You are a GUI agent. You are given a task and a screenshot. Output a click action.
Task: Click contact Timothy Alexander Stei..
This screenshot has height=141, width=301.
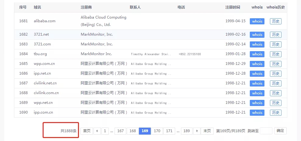151,54
